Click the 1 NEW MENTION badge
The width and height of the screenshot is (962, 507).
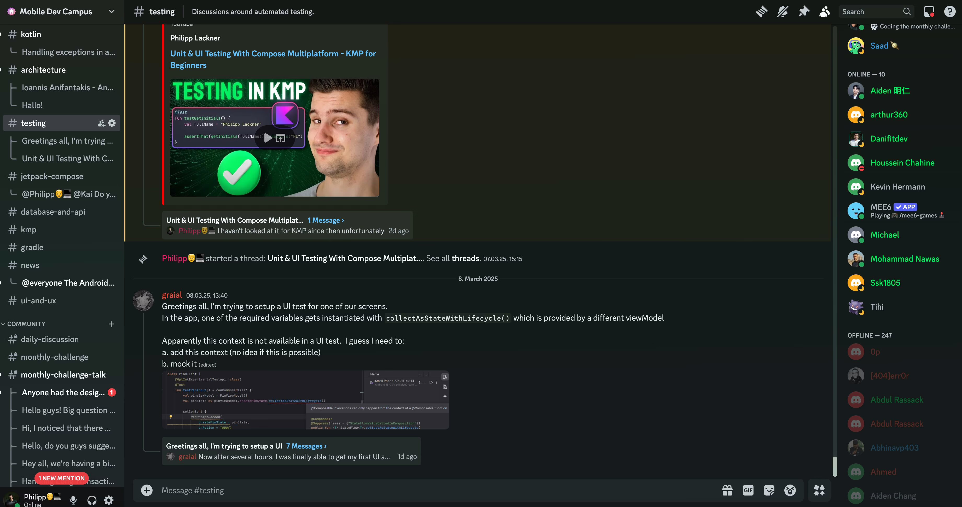[x=62, y=478]
